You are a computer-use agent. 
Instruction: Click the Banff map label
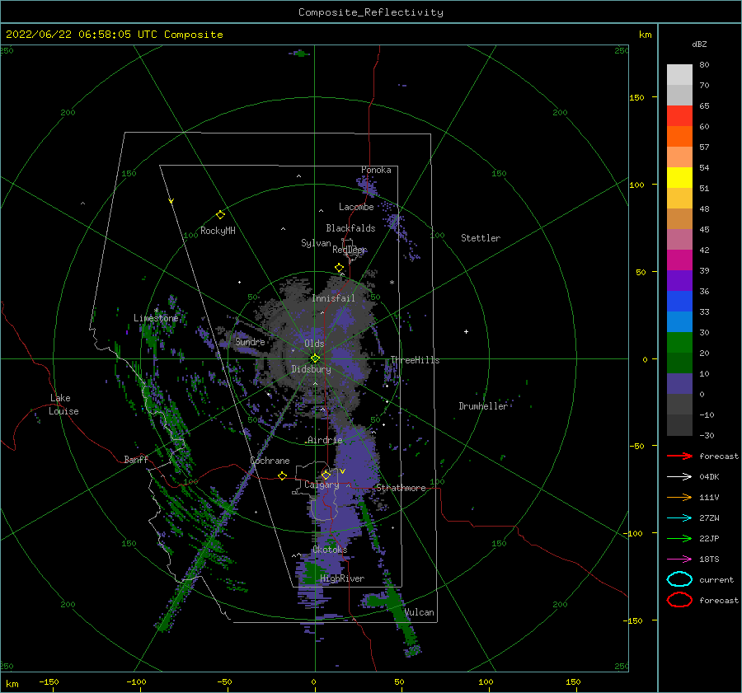coord(136,459)
